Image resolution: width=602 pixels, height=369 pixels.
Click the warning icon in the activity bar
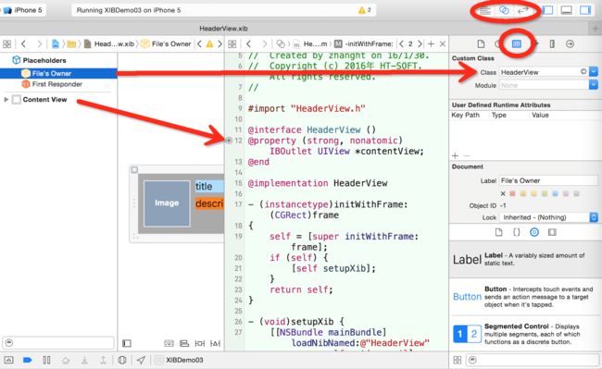(x=361, y=10)
